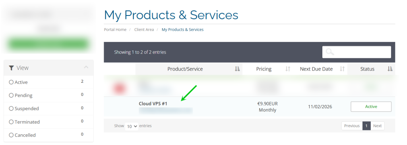Click the 11/02/2026 due date
407x145 pixels.
[x=320, y=107]
